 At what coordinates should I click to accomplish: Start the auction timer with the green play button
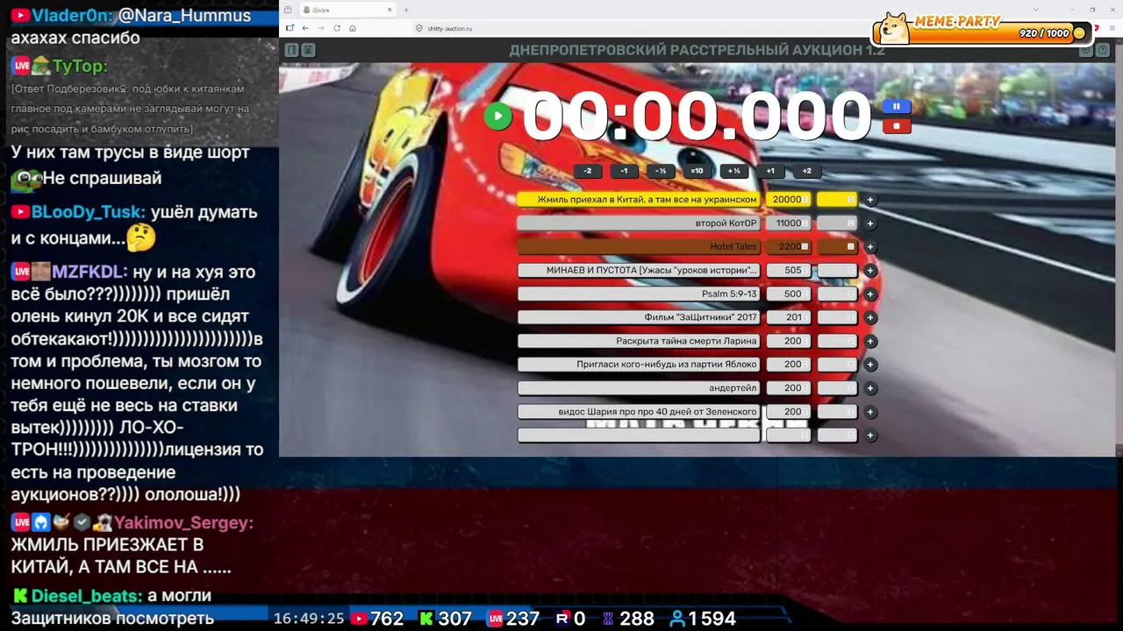pyautogui.click(x=497, y=116)
